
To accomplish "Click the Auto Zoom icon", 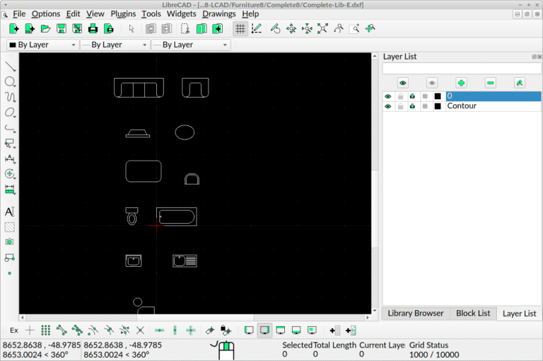I will (x=322, y=28).
